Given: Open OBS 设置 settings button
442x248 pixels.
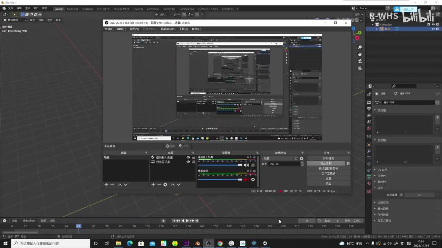Looking at the screenshot, I should [328, 178].
